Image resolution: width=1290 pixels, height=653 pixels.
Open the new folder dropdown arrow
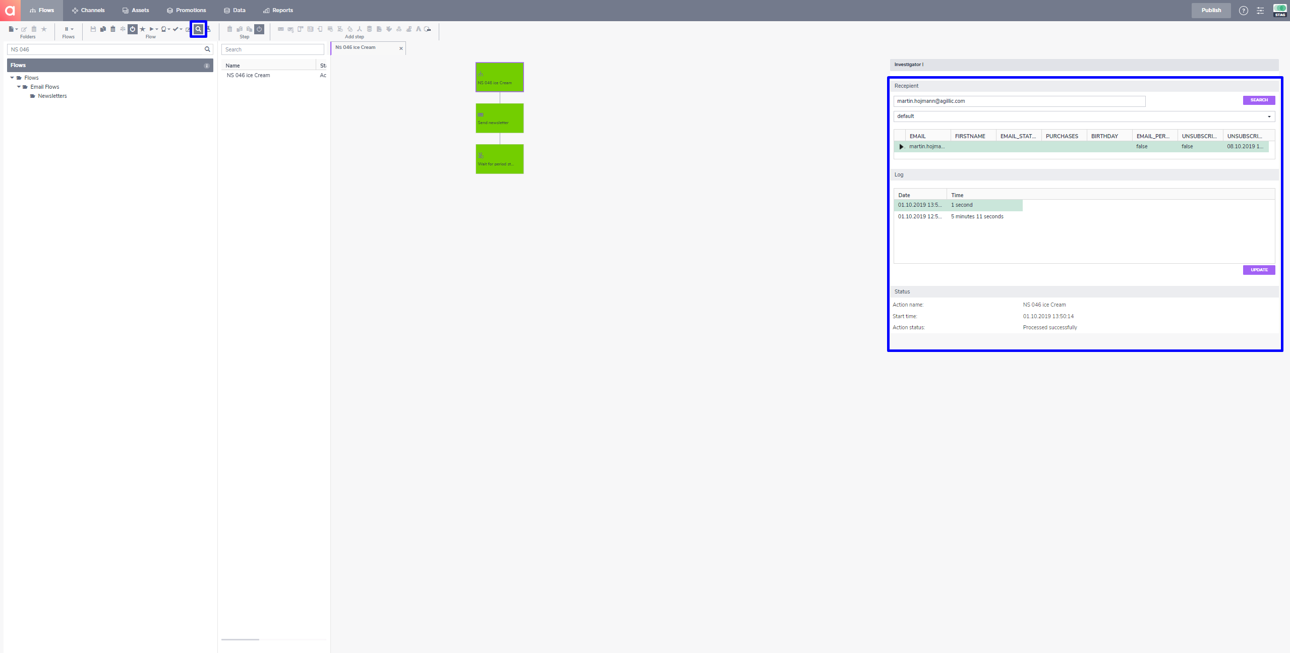[17, 29]
